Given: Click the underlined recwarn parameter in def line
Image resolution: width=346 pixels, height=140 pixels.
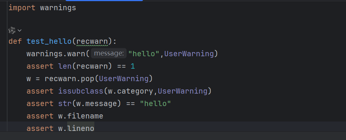Looking at the screenshot, I should pos(92,41).
